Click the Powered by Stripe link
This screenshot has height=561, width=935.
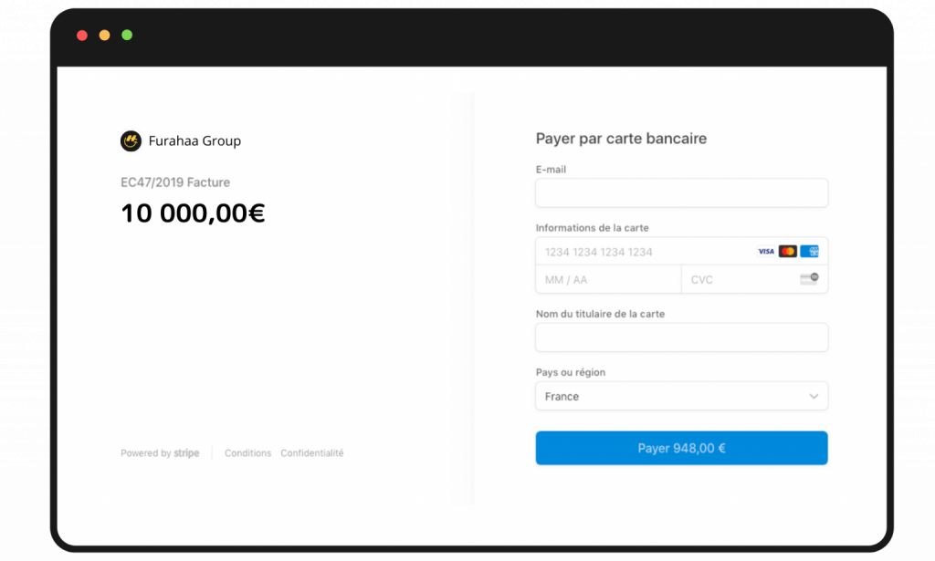(x=160, y=453)
